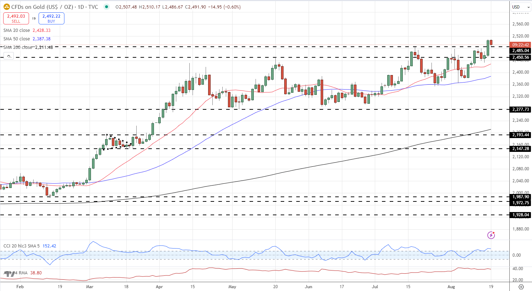The image size is (532, 291).
Task: Click the 2,147.28 horizontal line price label
Action: click(x=520, y=149)
